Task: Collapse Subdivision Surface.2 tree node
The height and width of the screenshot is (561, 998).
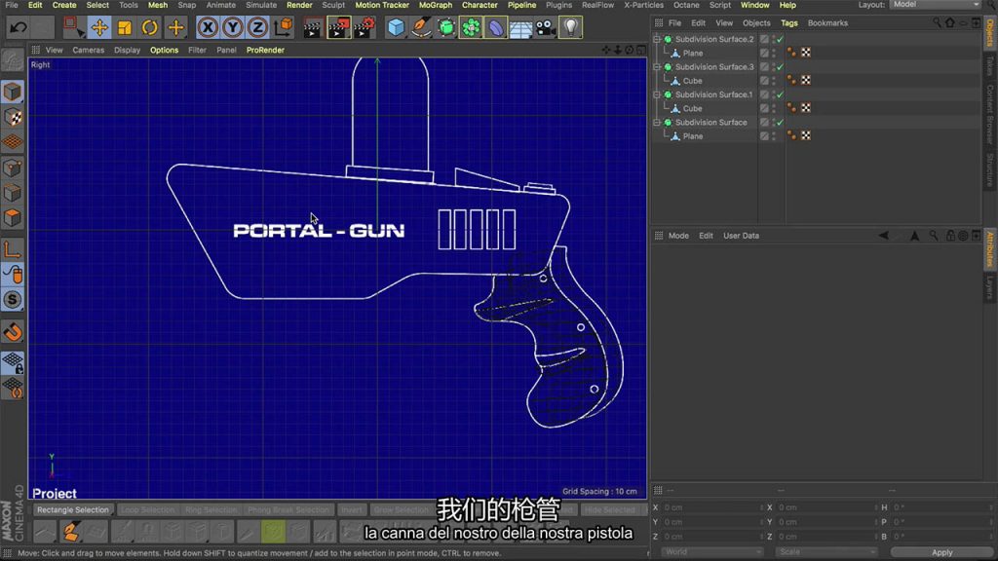Action: [x=658, y=39]
